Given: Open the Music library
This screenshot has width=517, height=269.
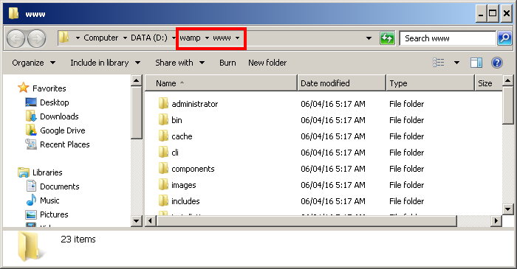Looking at the screenshot, I should 43,200.
